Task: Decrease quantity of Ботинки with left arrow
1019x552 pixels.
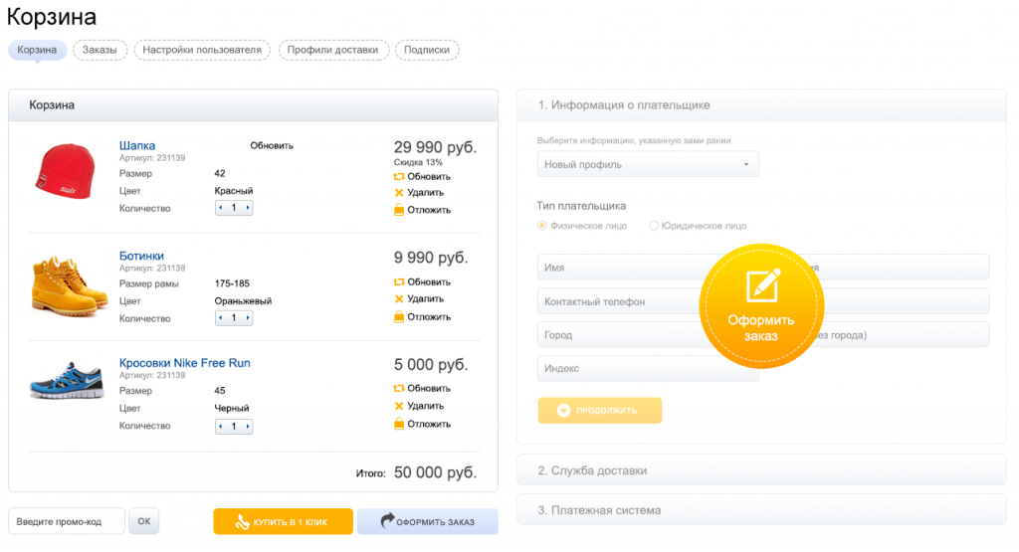Action: coord(221,318)
